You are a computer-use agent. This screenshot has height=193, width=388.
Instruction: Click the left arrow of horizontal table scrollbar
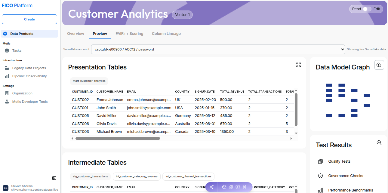coord(72,139)
